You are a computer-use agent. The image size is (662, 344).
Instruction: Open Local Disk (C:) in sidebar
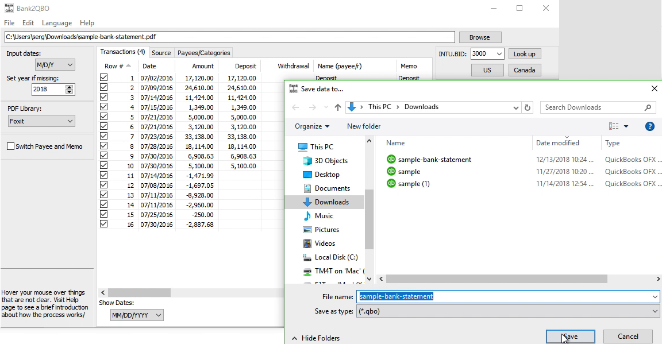point(330,257)
